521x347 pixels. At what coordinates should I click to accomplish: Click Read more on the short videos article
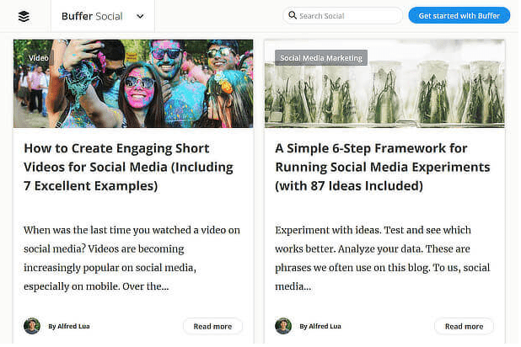pyautogui.click(x=212, y=326)
